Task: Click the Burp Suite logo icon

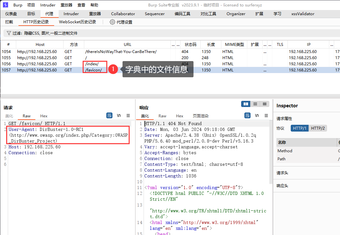Action: coord(6,5)
